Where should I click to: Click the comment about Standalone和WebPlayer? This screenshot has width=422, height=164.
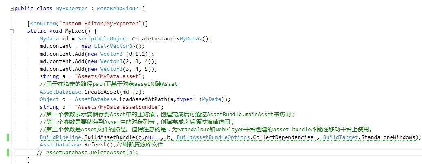coord(208,129)
